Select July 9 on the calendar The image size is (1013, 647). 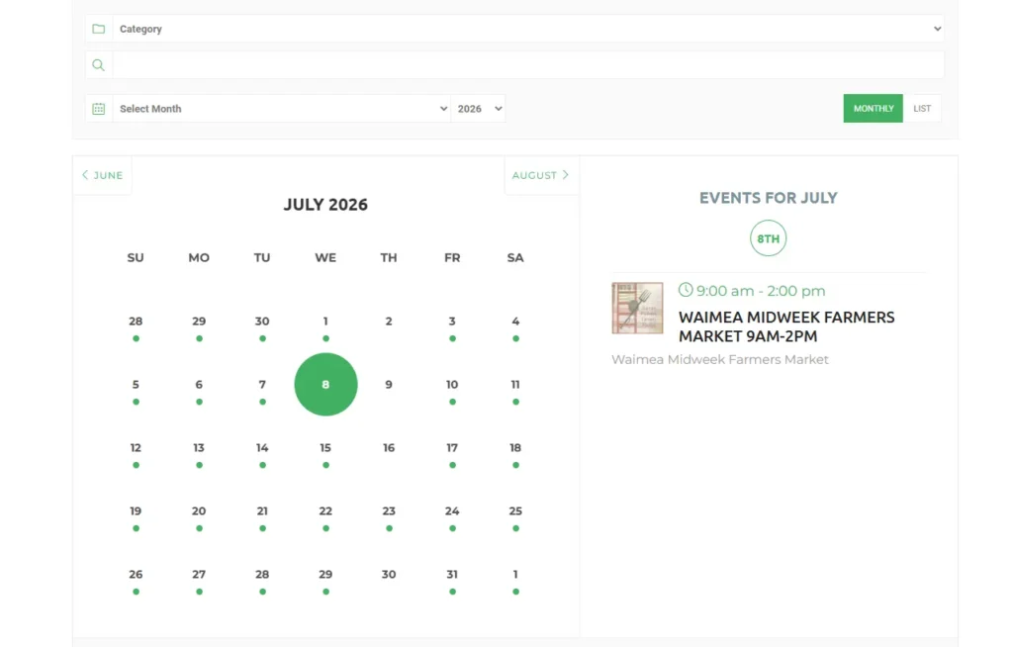click(x=389, y=385)
